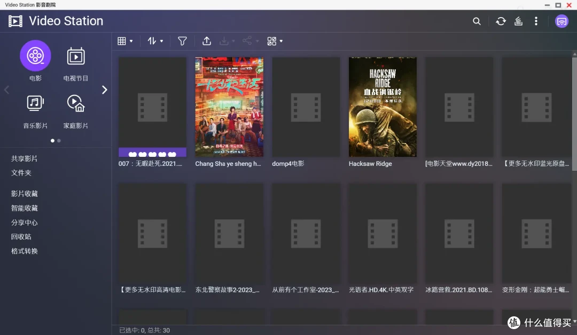The image size is (577, 335).
Task: Go to next category page arrow
Action: [105, 90]
